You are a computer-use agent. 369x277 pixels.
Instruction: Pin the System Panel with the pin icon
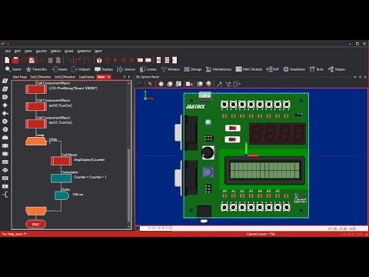[x=360, y=77]
